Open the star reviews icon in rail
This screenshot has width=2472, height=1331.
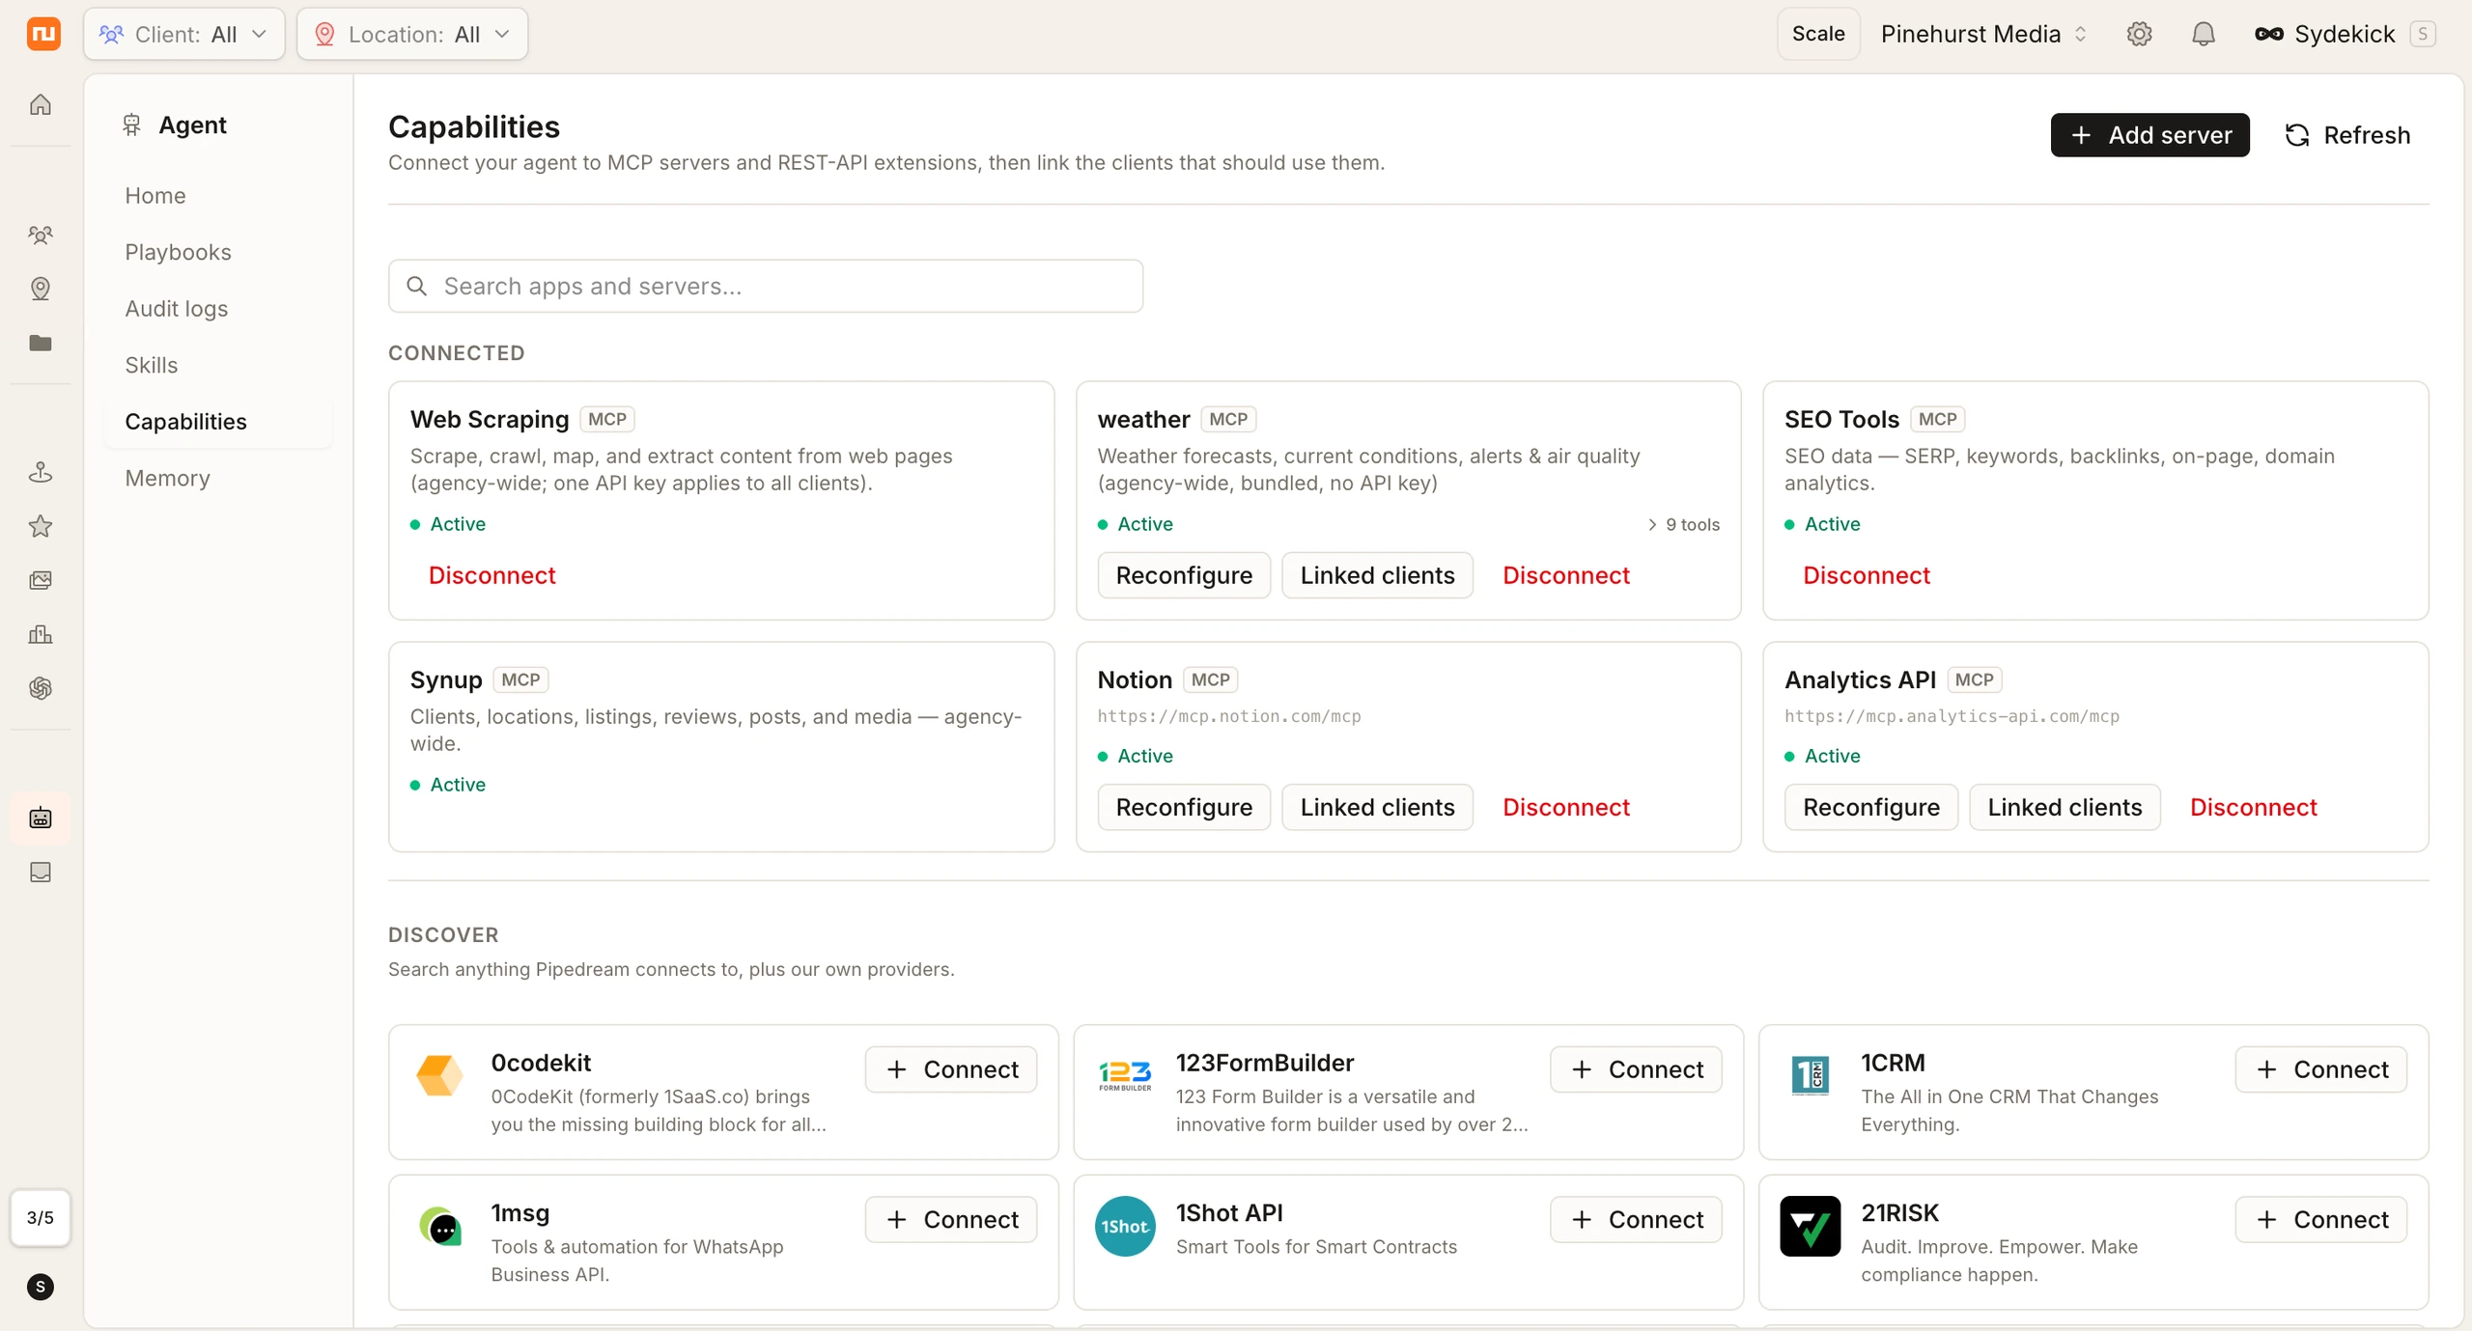click(x=41, y=526)
